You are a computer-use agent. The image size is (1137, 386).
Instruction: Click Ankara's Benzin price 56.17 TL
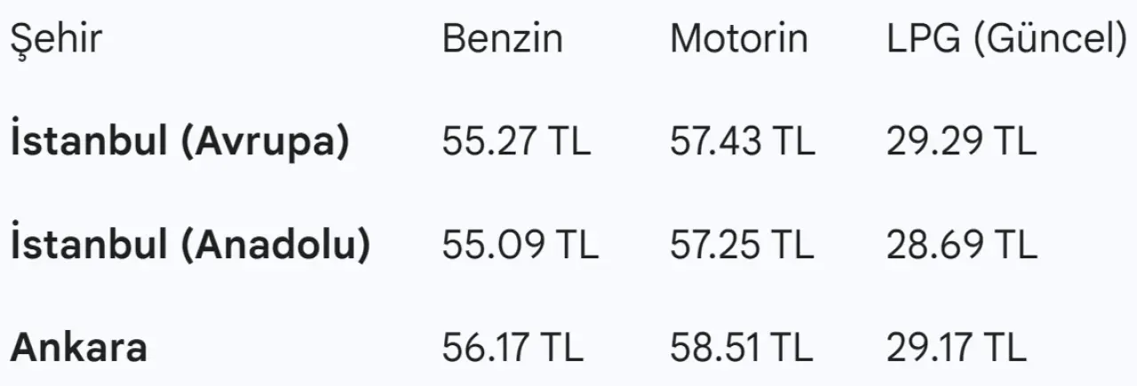click(513, 348)
